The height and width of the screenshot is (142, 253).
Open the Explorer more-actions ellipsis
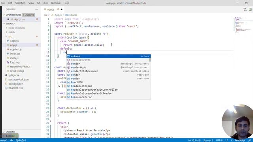pos(36,9)
